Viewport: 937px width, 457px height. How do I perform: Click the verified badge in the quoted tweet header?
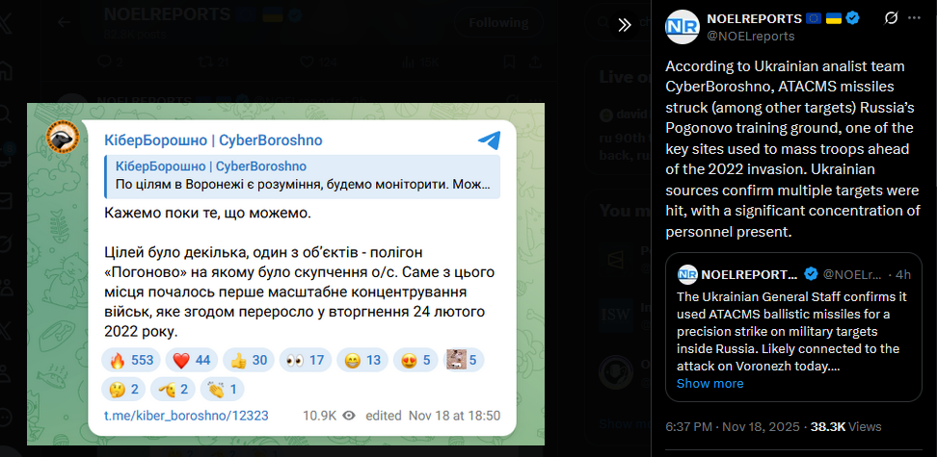[x=811, y=274]
